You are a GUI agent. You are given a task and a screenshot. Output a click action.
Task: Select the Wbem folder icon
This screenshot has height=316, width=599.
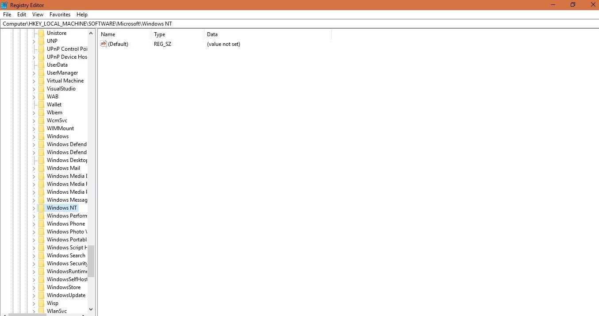coord(41,113)
